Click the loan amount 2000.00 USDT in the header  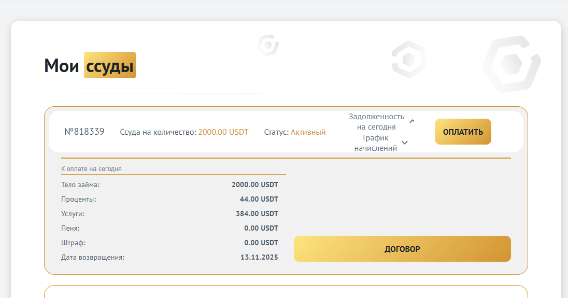point(223,132)
